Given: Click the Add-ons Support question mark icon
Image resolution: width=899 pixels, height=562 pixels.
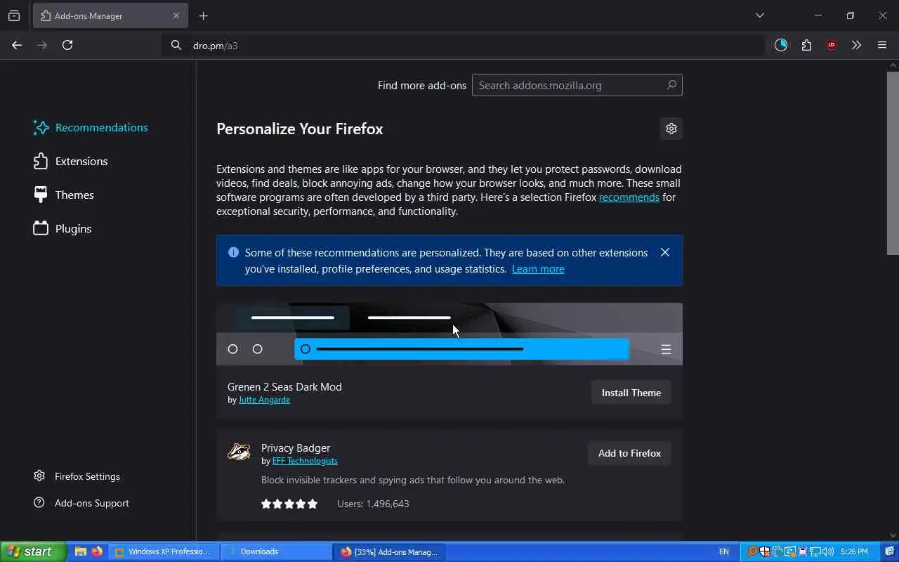Looking at the screenshot, I should [39, 503].
